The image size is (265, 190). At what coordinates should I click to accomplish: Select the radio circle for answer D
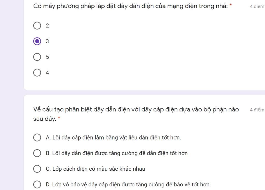(x=37, y=184)
